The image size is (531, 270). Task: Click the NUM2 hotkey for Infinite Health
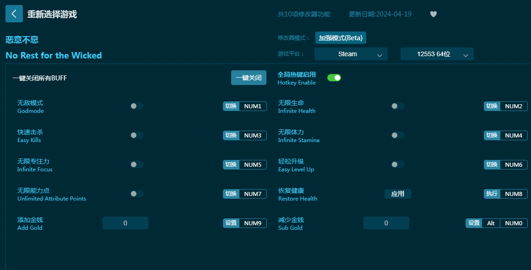(x=514, y=106)
